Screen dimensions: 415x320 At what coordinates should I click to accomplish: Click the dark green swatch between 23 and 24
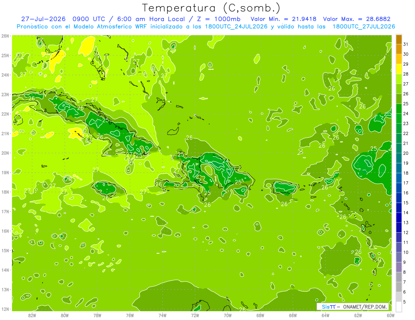click(399, 118)
